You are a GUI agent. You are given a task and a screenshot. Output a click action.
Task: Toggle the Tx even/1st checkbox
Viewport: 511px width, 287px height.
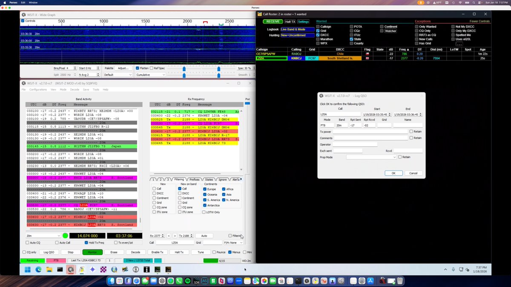pos(117,242)
